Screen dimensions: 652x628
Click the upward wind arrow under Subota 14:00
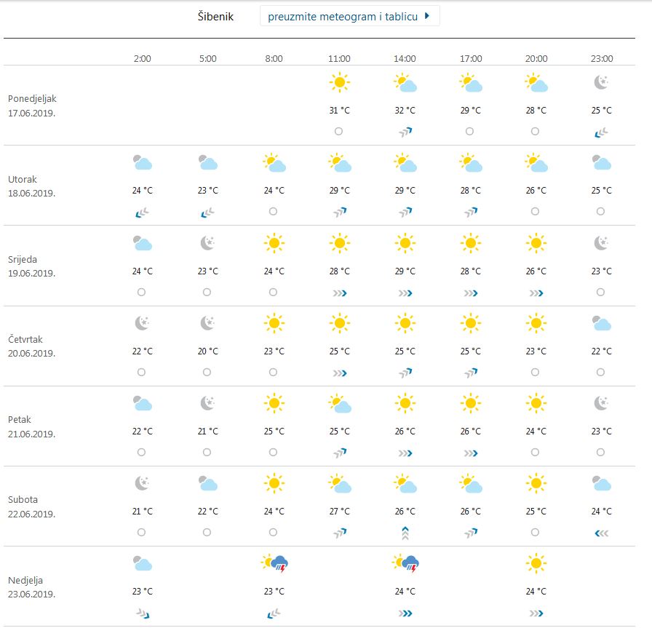405,532
